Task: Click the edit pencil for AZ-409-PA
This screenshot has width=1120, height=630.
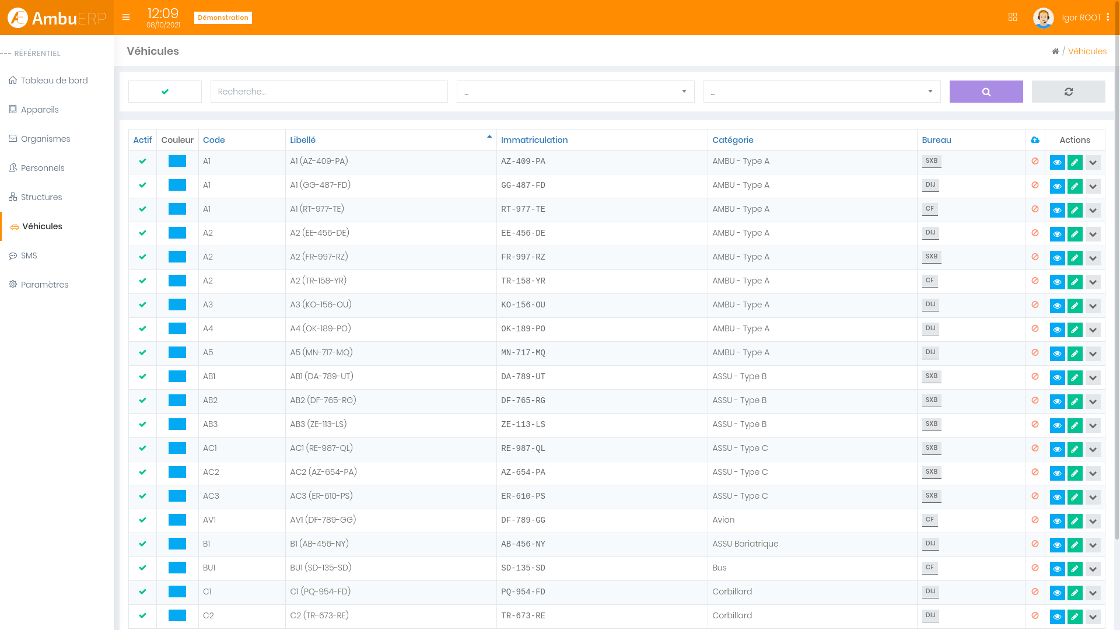Action: pyautogui.click(x=1074, y=162)
